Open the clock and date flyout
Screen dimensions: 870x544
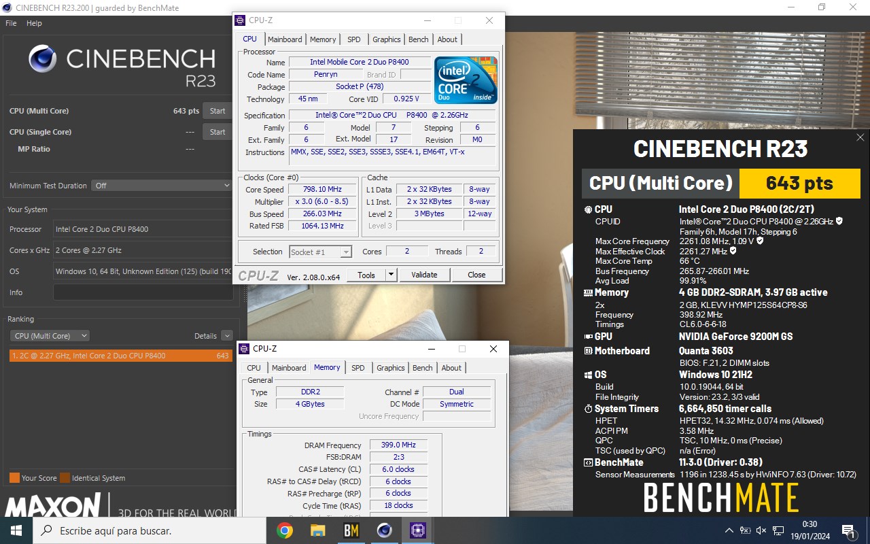(x=810, y=530)
